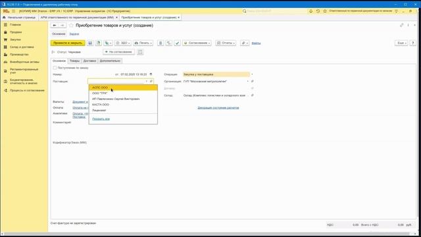This screenshot has height=237, width=421.
Task: Open the Задачи link under the title
Action: click(x=74, y=34)
